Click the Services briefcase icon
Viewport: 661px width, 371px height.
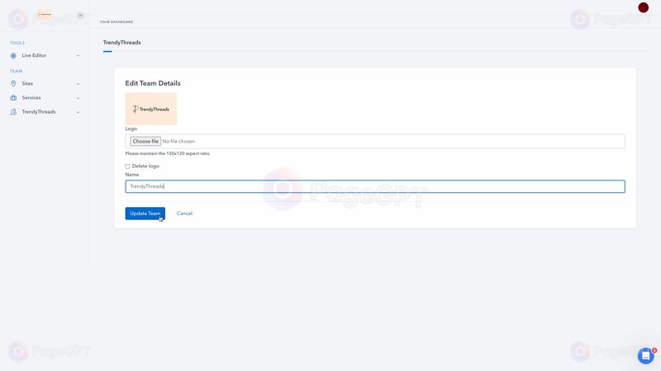pyautogui.click(x=13, y=98)
